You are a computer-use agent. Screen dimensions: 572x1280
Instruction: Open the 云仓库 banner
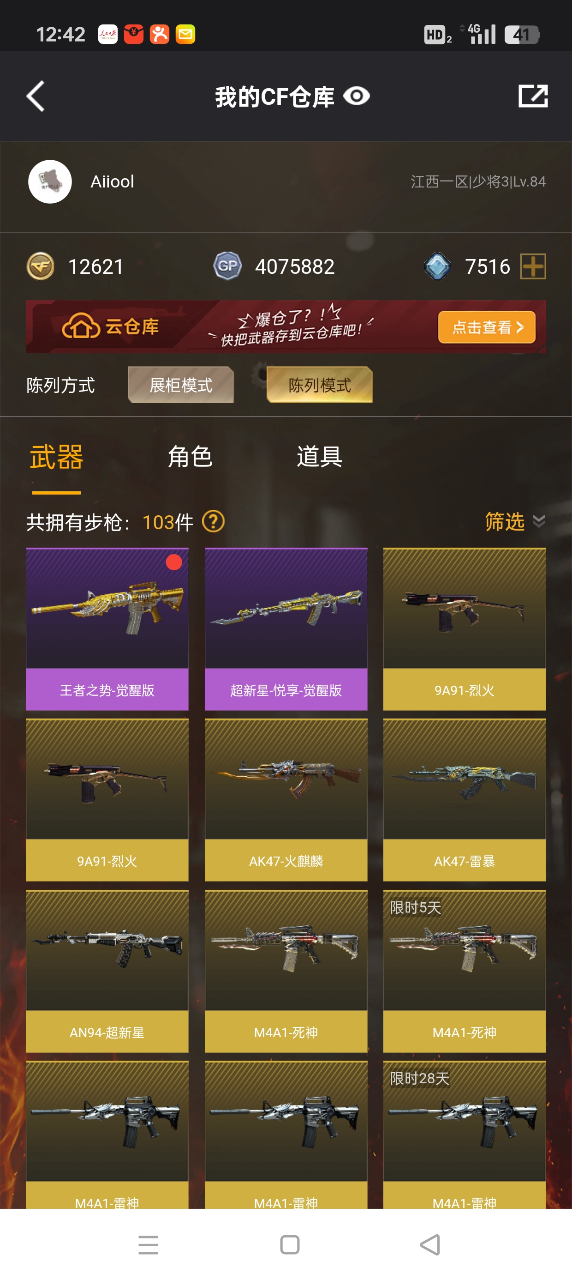pos(286,326)
